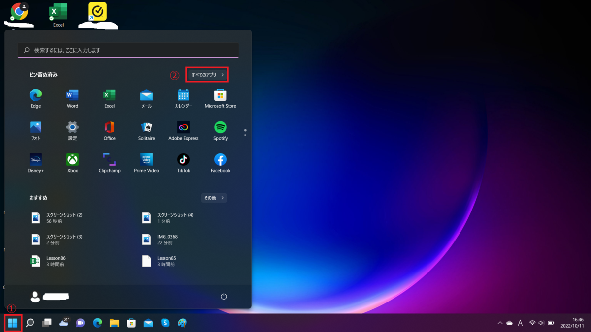Launch Microsoft Store from pinned apps

[220, 98]
